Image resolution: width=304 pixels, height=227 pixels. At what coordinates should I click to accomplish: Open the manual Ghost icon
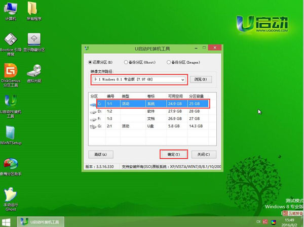point(11,199)
